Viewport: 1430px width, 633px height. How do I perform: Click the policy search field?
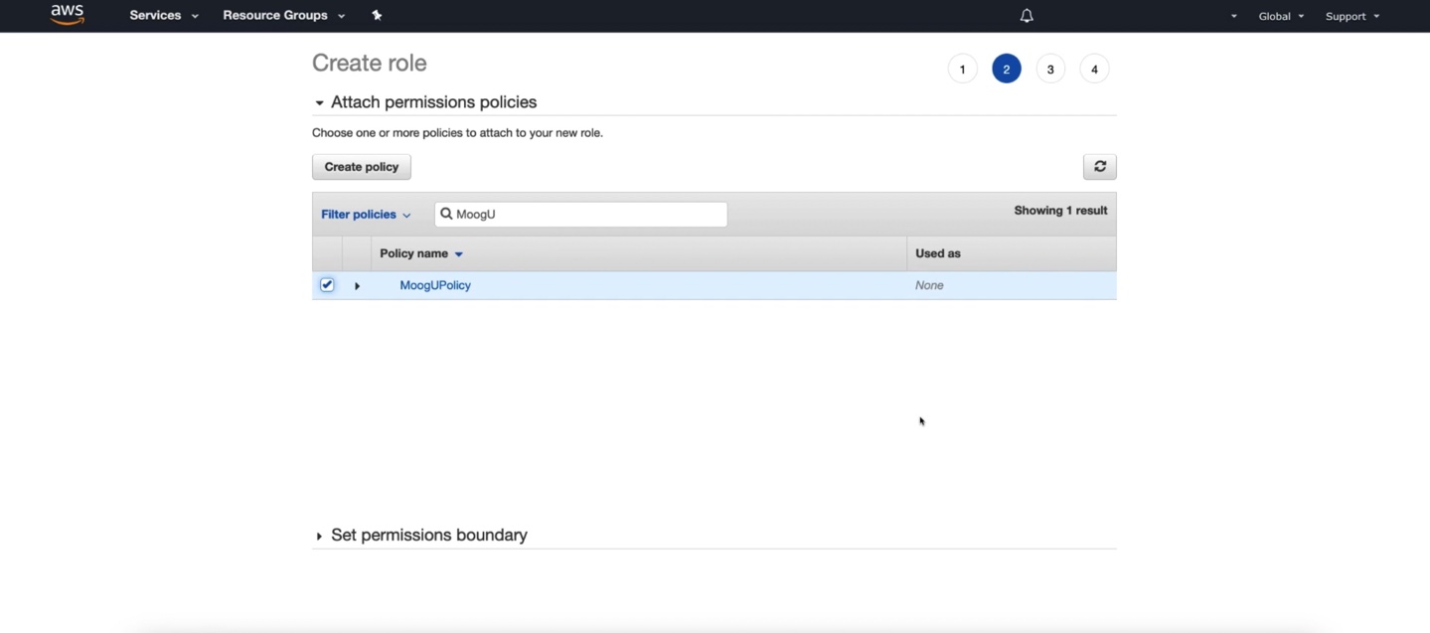(581, 214)
